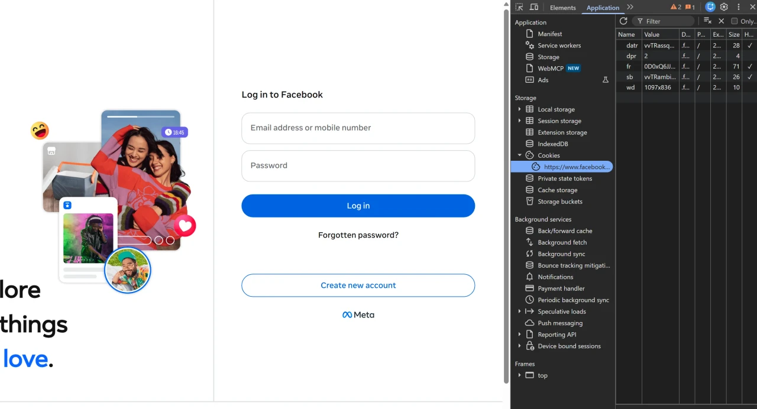The image size is (757, 409).
Task: Expand the Device bound sessions node
Action: 520,346
